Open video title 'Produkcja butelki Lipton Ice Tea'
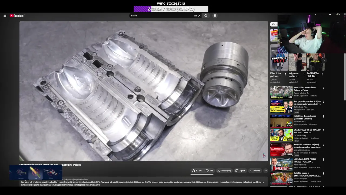This screenshot has height=195, width=346. (x=50, y=165)
